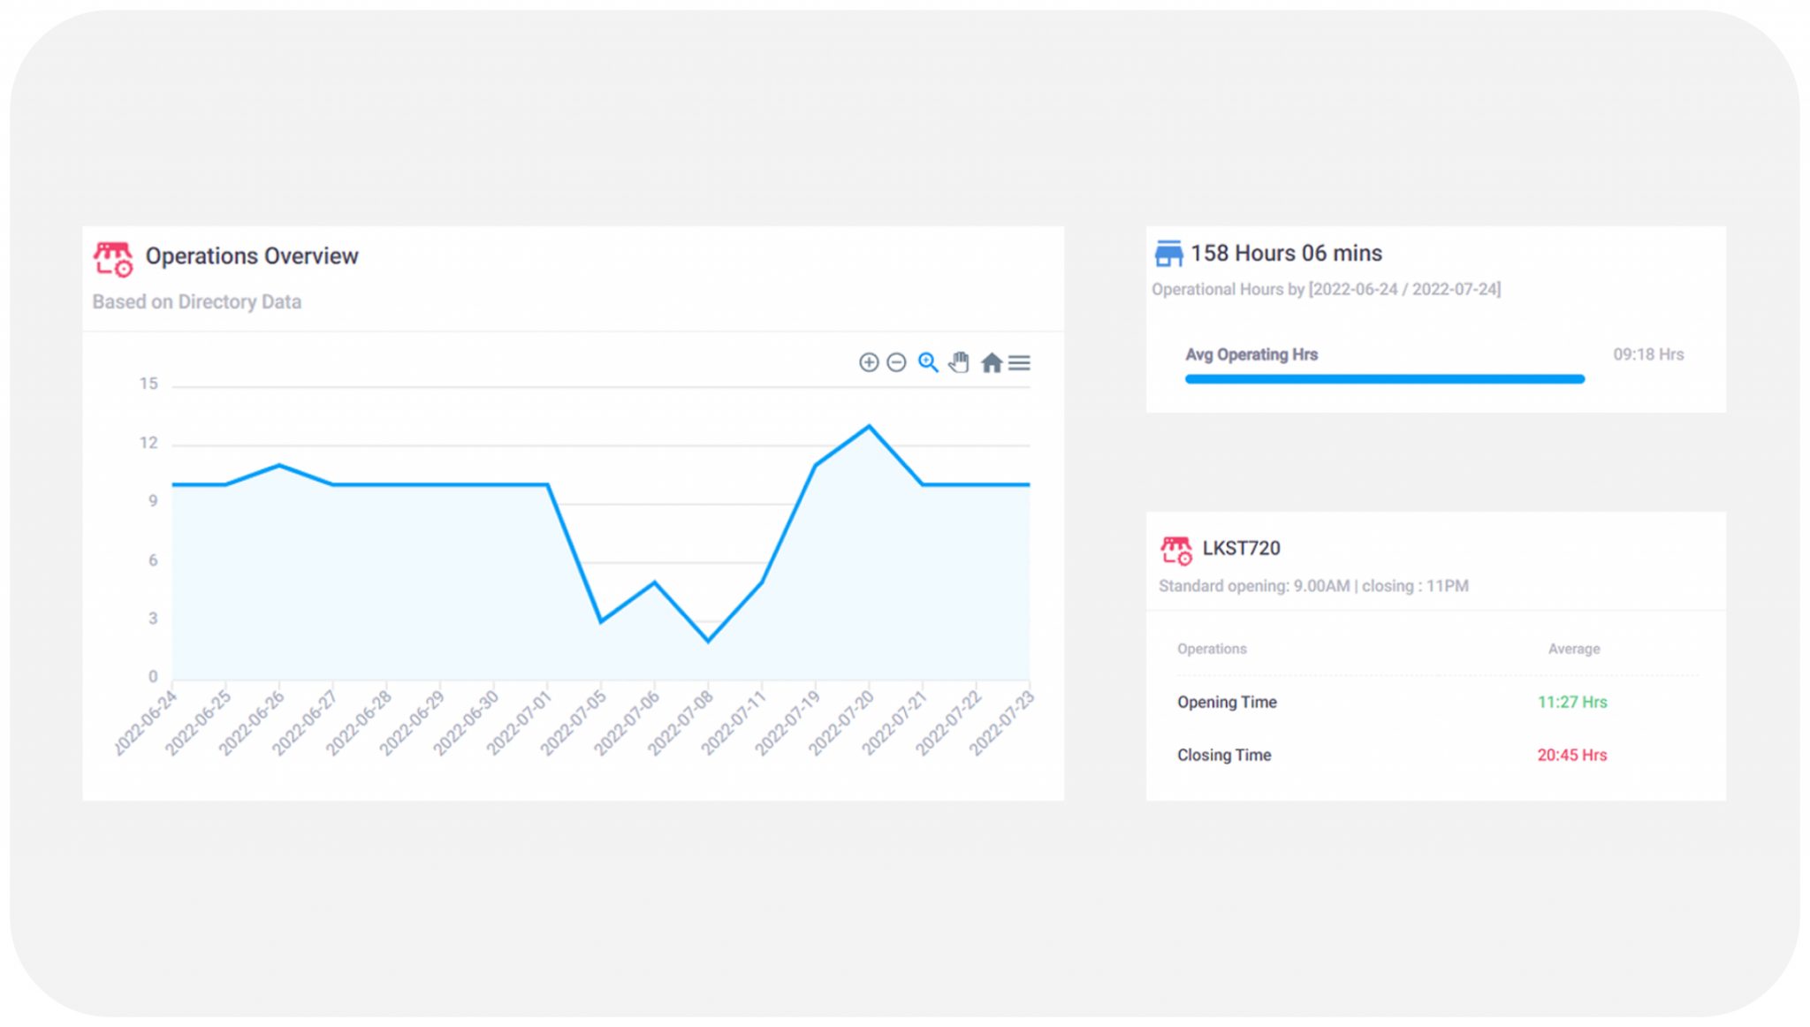Click the Avg Operating Hrs progress bar

coord(1384,379)
